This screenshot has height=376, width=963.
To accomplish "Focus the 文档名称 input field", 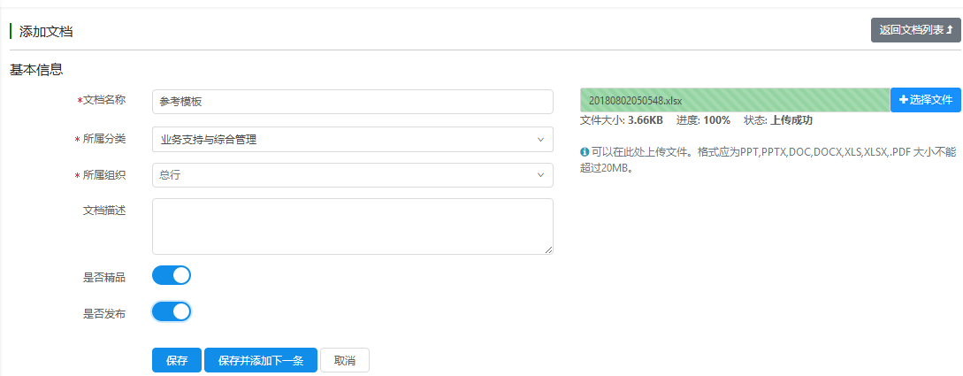I will click(352, 102).
